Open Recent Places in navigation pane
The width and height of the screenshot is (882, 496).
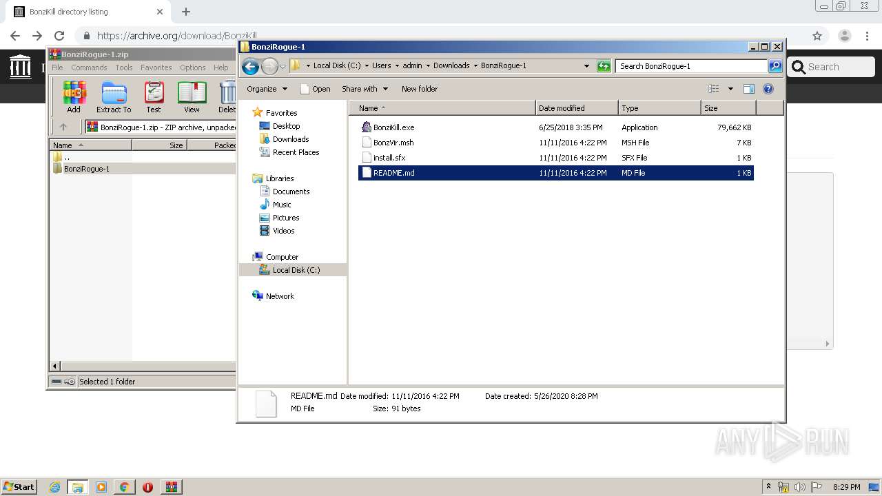[296, 152]
